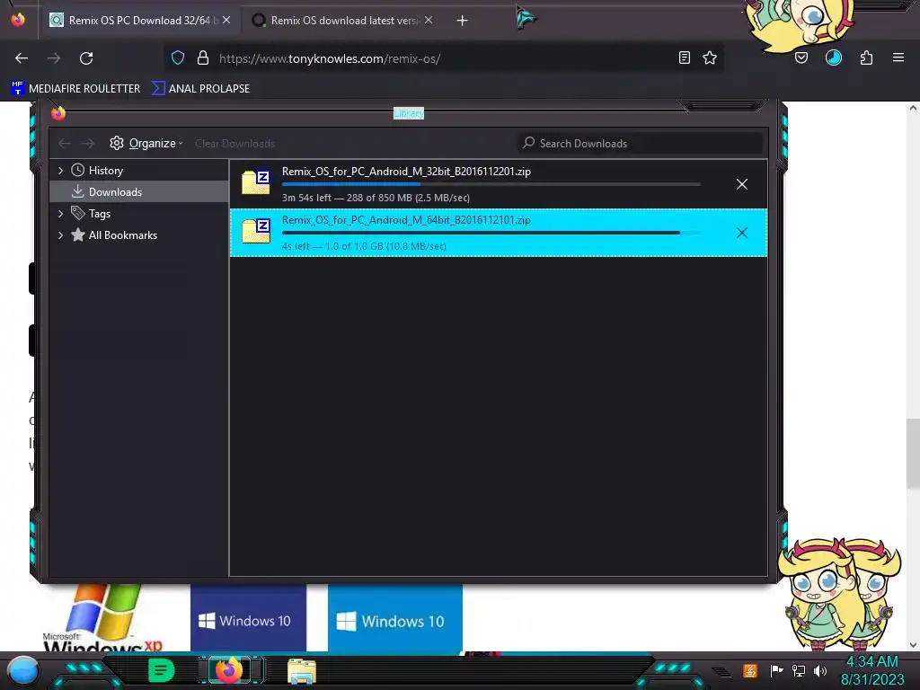The image size is (920, 690).
Task: Close the Remix OS download latest version tab
Action: (x=429, y=20)
